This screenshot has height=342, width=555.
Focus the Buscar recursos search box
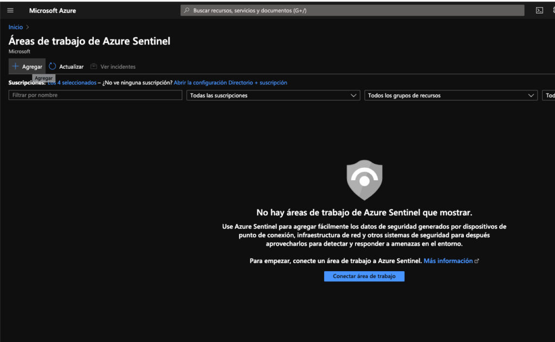[x=352, y=10]
